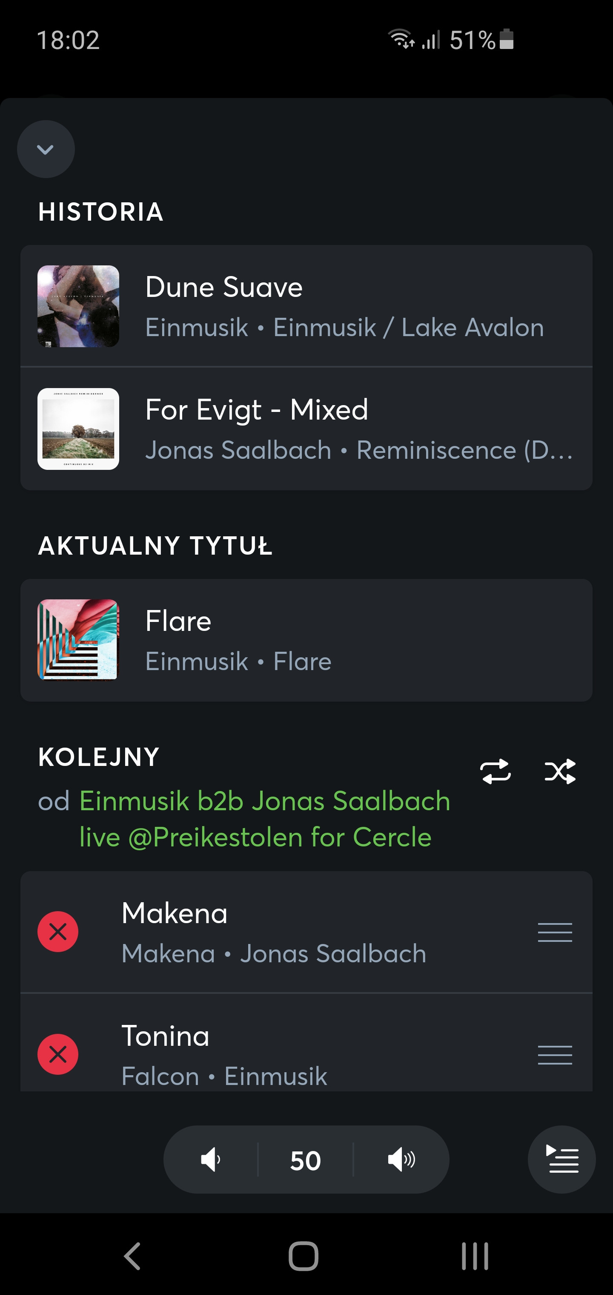Open the Einmusik b2b Jonas Saalbach playlist link
The image size is (613, 1295).
point(264,819)
